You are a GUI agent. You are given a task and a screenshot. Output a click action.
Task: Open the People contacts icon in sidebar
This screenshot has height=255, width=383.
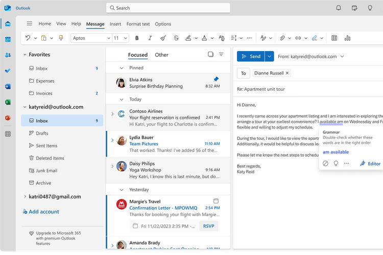[x=8, y=55]
